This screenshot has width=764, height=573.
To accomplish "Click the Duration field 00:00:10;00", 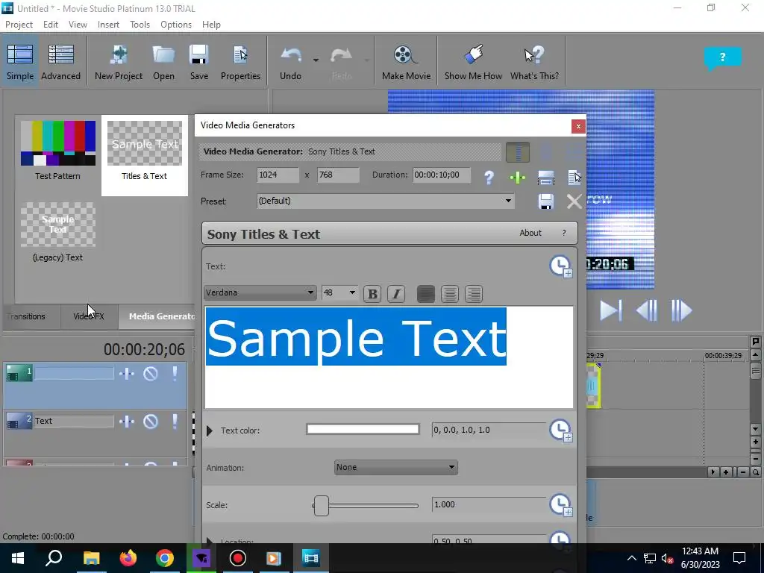I will 442,175.
